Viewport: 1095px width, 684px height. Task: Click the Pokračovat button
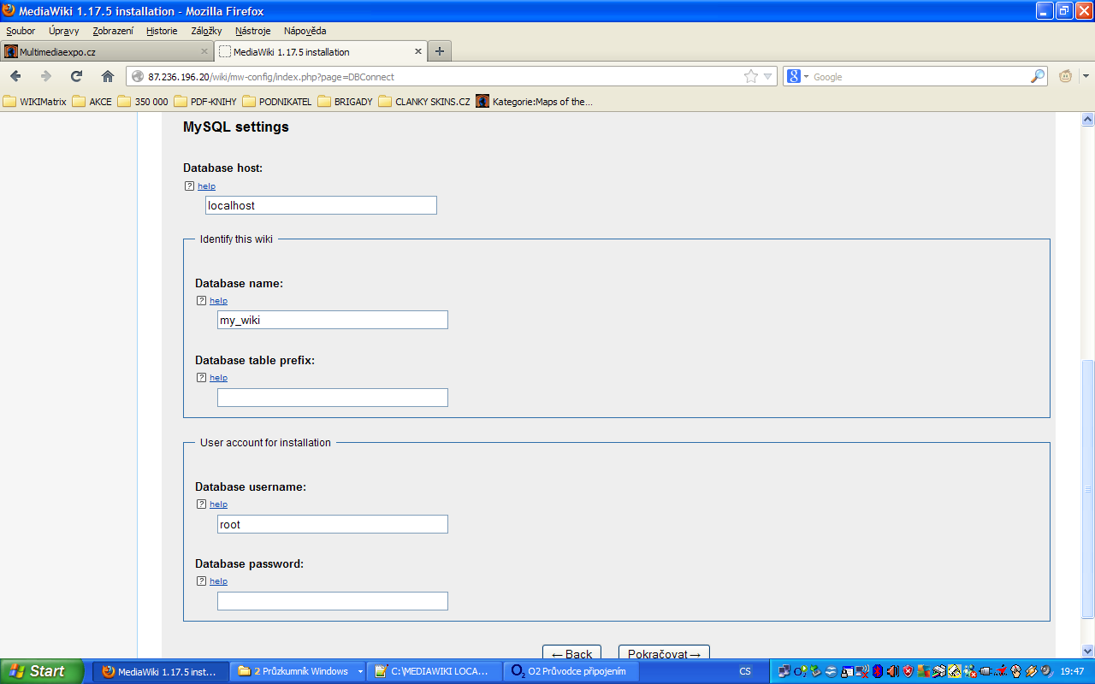(x=664, y=653)
